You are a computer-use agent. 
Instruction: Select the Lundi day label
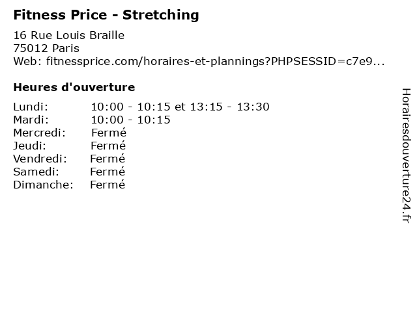pyautogui.click(x=31, y=107)
